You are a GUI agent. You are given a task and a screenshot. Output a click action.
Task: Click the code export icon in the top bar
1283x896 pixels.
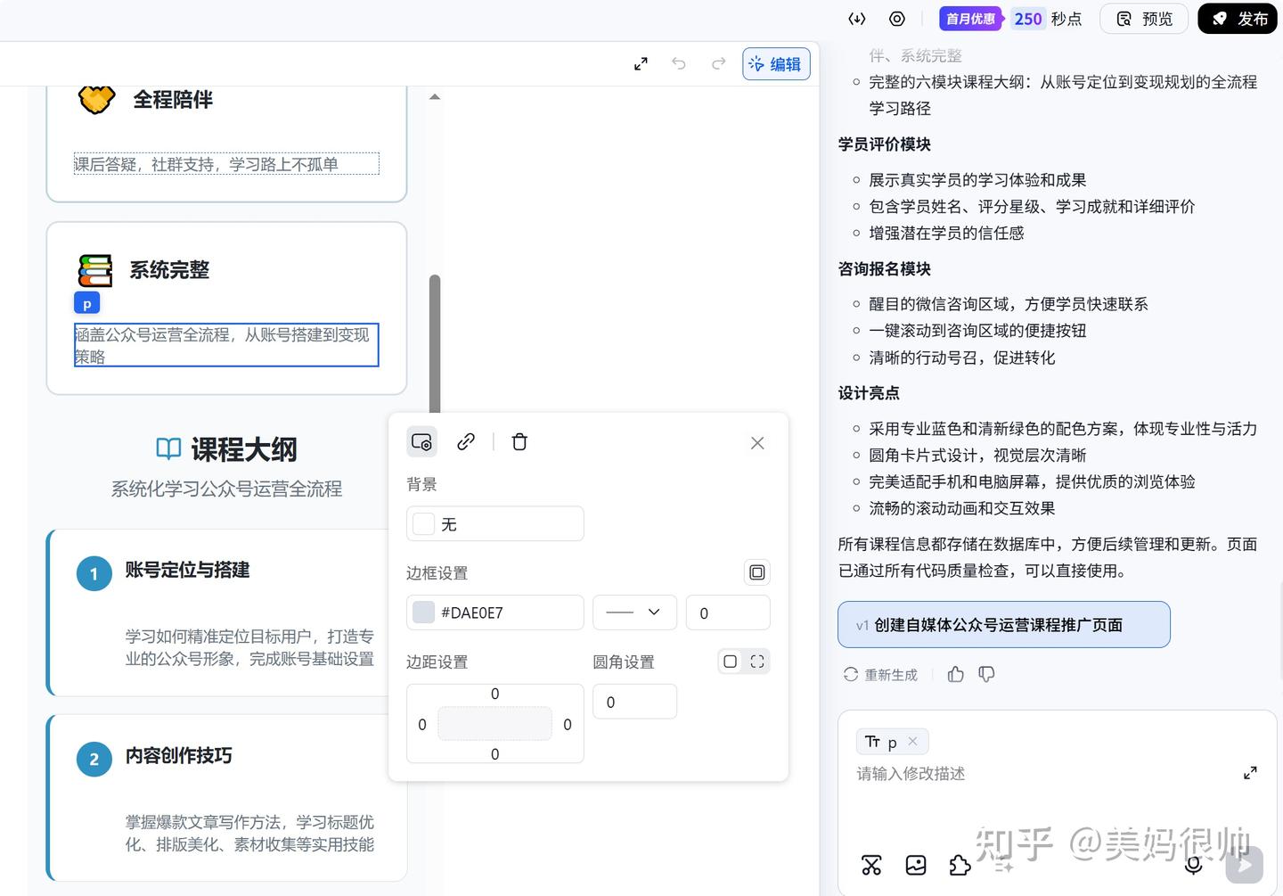pyautogui.click(x=856, y=18)
